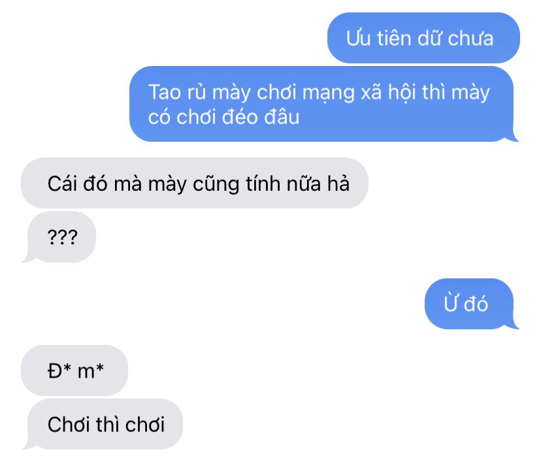The image size is (541, 460).
Task: Click the tail of the long blue bubble
Action: click(514, 137)
